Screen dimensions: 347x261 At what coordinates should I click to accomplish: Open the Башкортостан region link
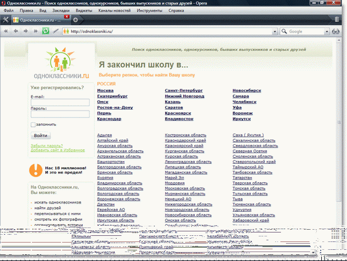tap(111, 162)
